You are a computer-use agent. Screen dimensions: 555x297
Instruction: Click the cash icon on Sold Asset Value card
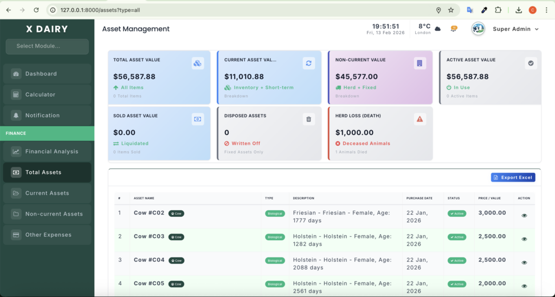pos(197,119)
